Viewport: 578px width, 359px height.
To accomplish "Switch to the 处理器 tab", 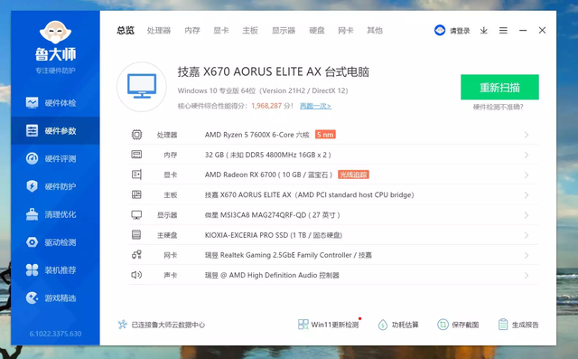I will click(159, 30).
